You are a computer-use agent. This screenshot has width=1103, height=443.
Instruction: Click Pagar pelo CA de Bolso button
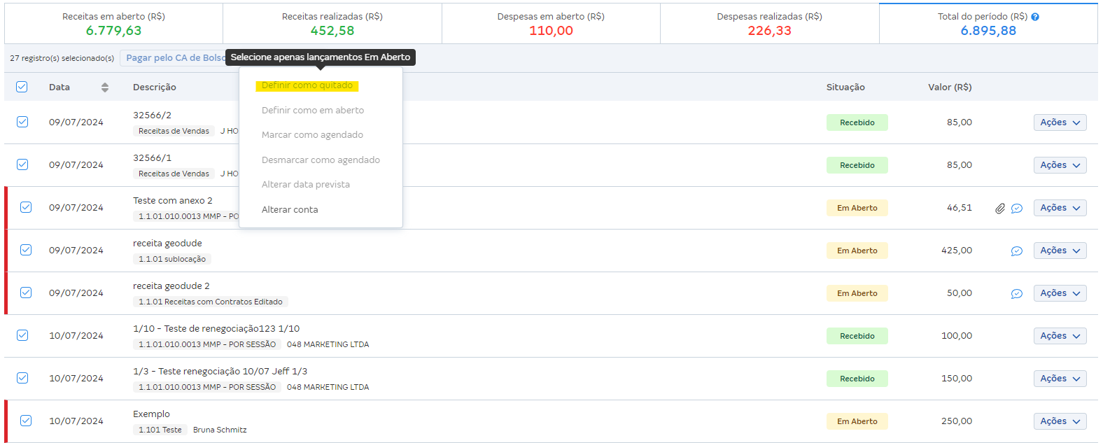[x=174, y=58]
